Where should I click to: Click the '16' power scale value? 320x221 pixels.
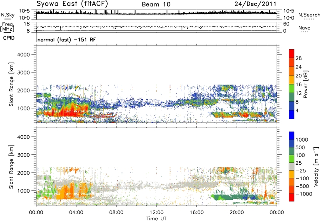(298, 85)
